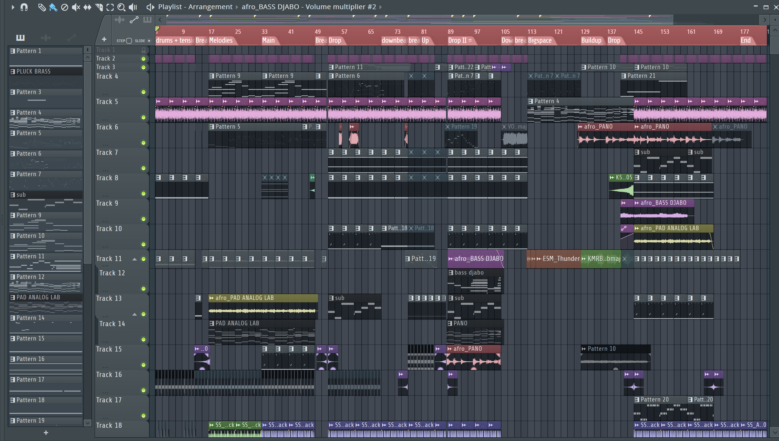Toggle the SLIDE option
The width and height of the screenshot is (779, 441).
coord(149,41)
